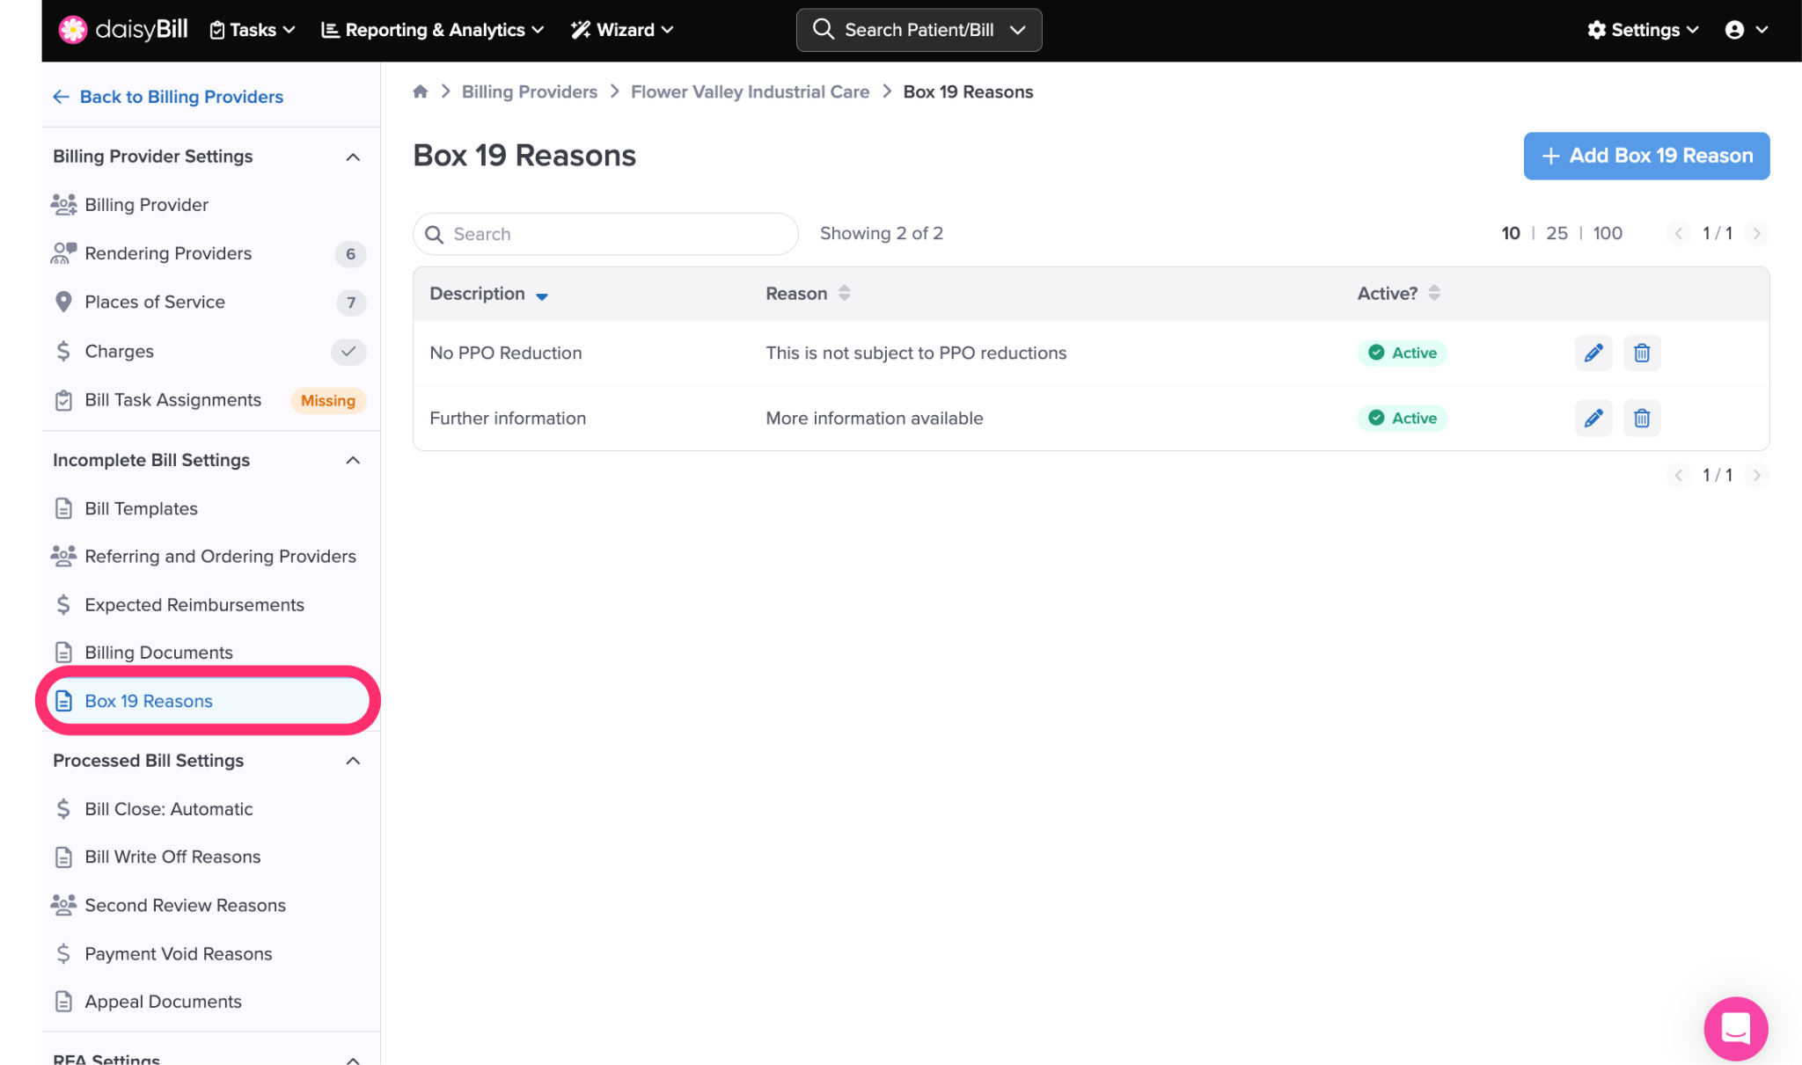Delete the Further information reason
The image size is (1802, 1065).
click(x=1641, y=418)
